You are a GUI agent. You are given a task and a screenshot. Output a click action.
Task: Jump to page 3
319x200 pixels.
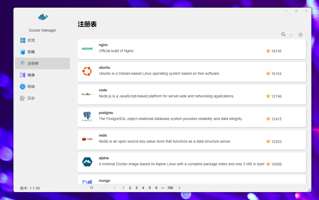[137, 188]
